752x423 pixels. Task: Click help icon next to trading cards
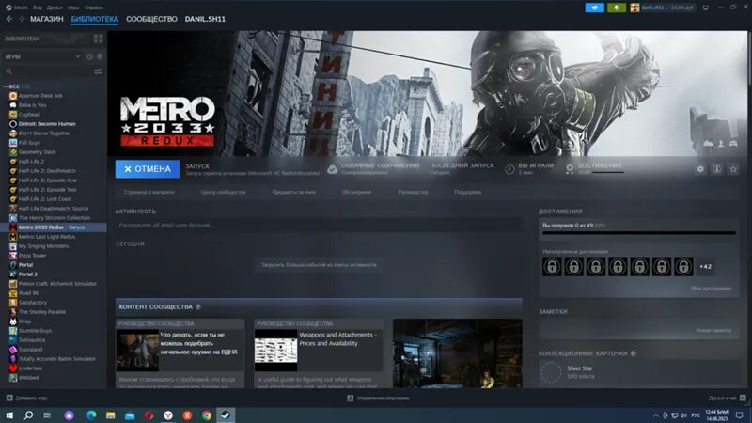pyautogui.click(x=634, y=353)
